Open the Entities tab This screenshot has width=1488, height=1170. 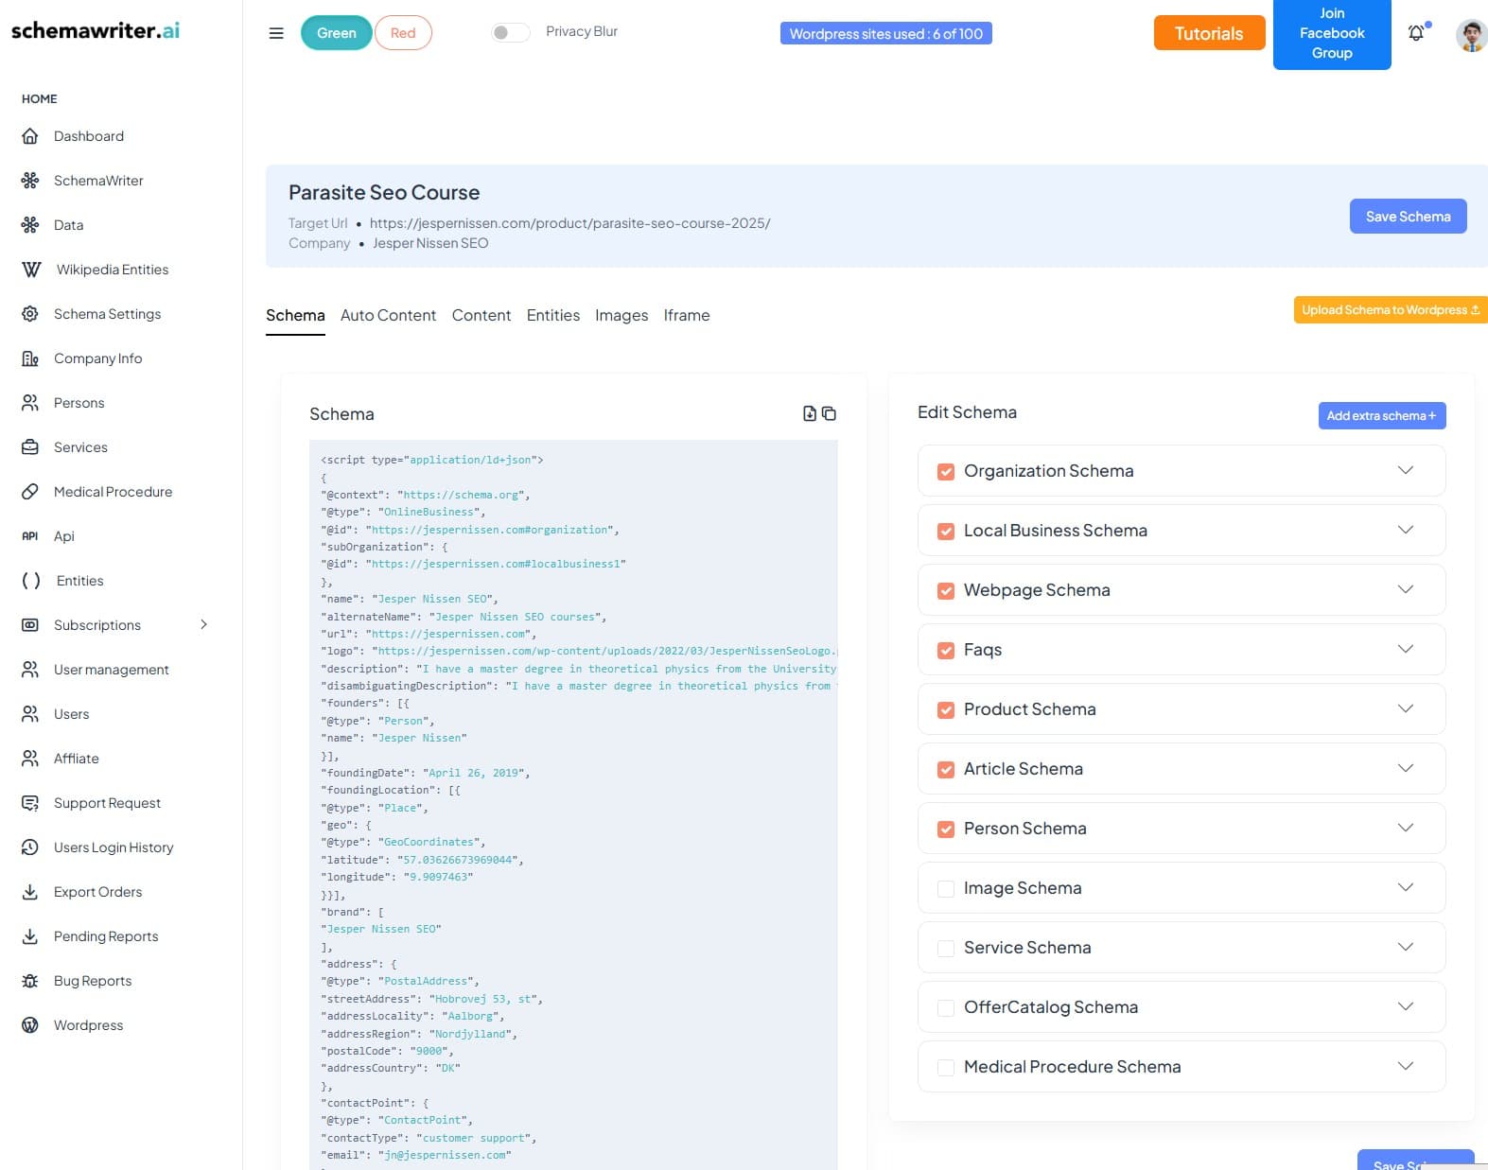coord(553,316)
